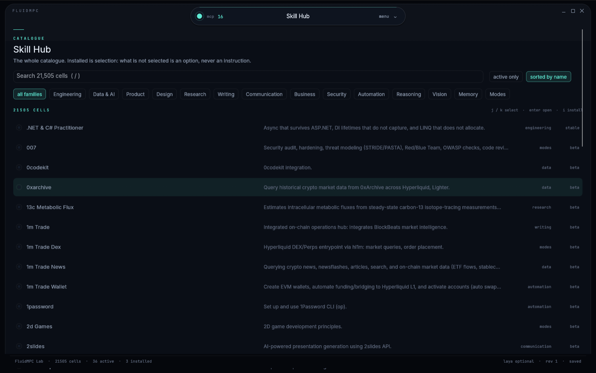596x373 pixels.
Task: Click the vertical scrollbar thumb
Action: tap(582, 88)
